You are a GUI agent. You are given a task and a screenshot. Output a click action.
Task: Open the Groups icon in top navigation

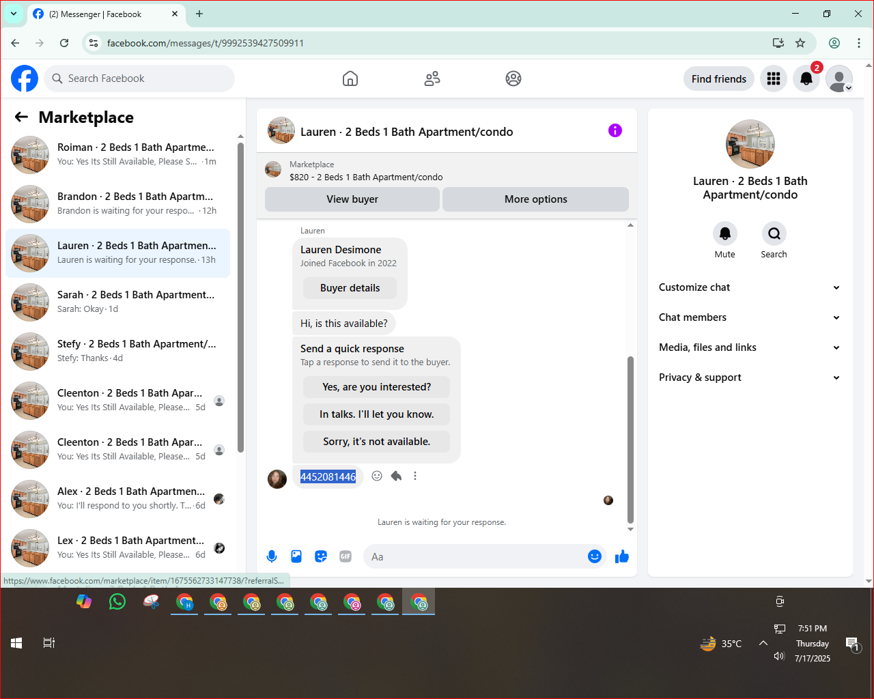(513, 79)
